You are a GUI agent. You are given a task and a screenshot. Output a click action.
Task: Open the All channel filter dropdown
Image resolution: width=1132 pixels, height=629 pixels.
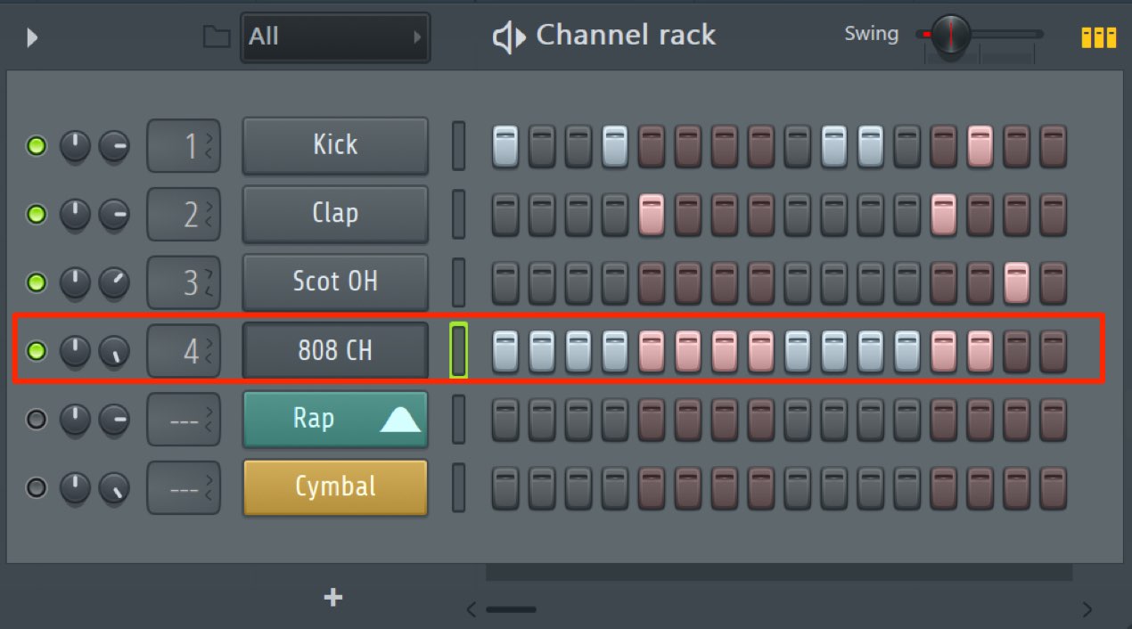335,37
